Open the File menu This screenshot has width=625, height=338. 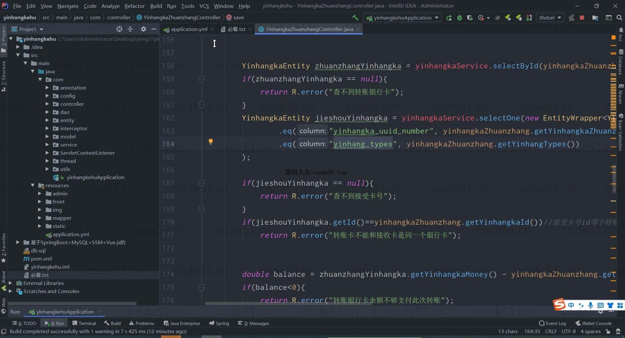tap(17, 6)
